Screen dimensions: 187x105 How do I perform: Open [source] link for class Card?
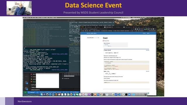pos(148,50)
